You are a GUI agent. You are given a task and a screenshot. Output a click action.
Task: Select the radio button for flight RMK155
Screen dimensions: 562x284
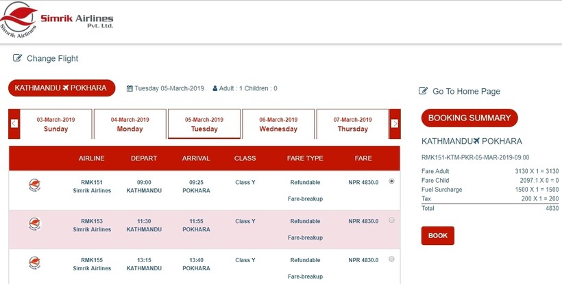point(391,259)
